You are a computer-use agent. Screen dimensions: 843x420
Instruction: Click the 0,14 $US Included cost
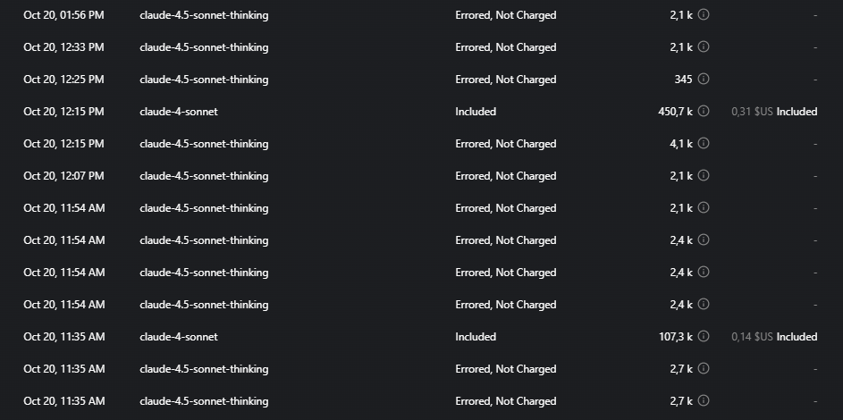pyautogui.click(x=773, y=337)
